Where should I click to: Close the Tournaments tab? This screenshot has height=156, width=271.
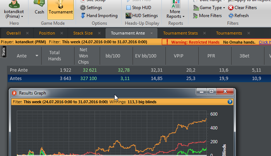pyautogui.click(x=249, y=33)
